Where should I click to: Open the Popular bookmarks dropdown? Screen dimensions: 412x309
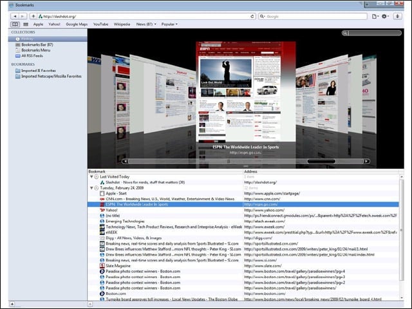click(169, 24)
